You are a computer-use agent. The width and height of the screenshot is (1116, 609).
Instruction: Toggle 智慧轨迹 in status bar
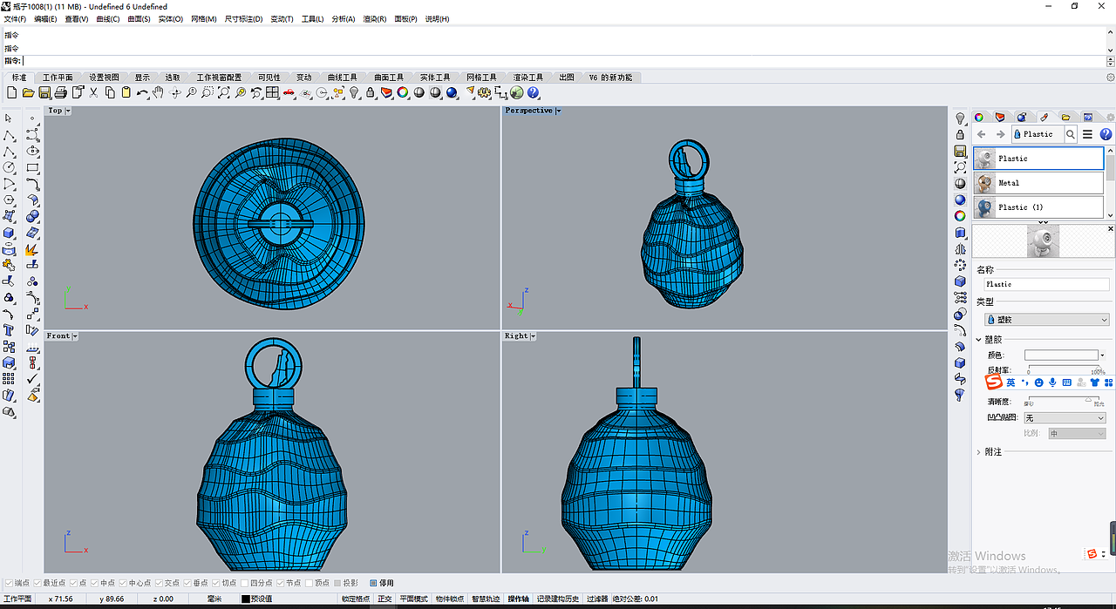486,599
